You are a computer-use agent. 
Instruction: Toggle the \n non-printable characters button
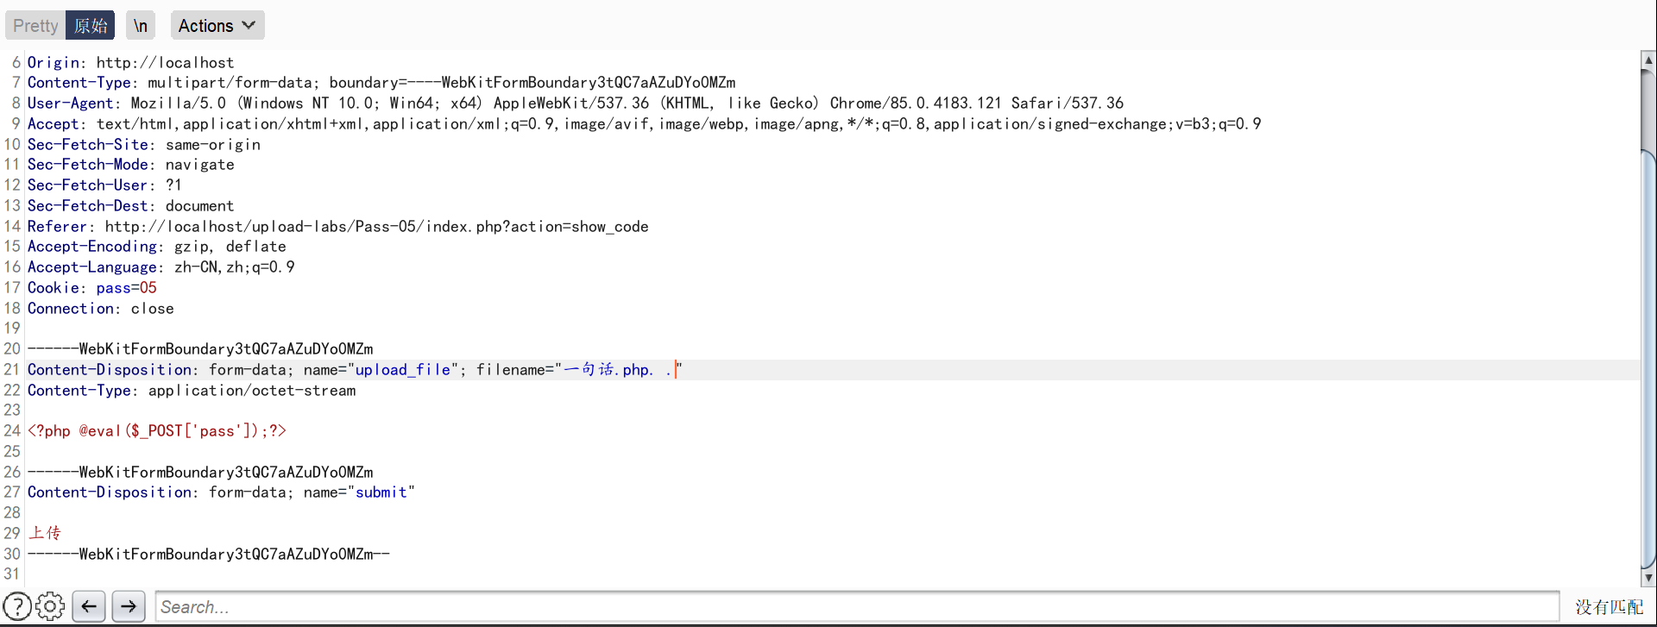coord(141,26)
